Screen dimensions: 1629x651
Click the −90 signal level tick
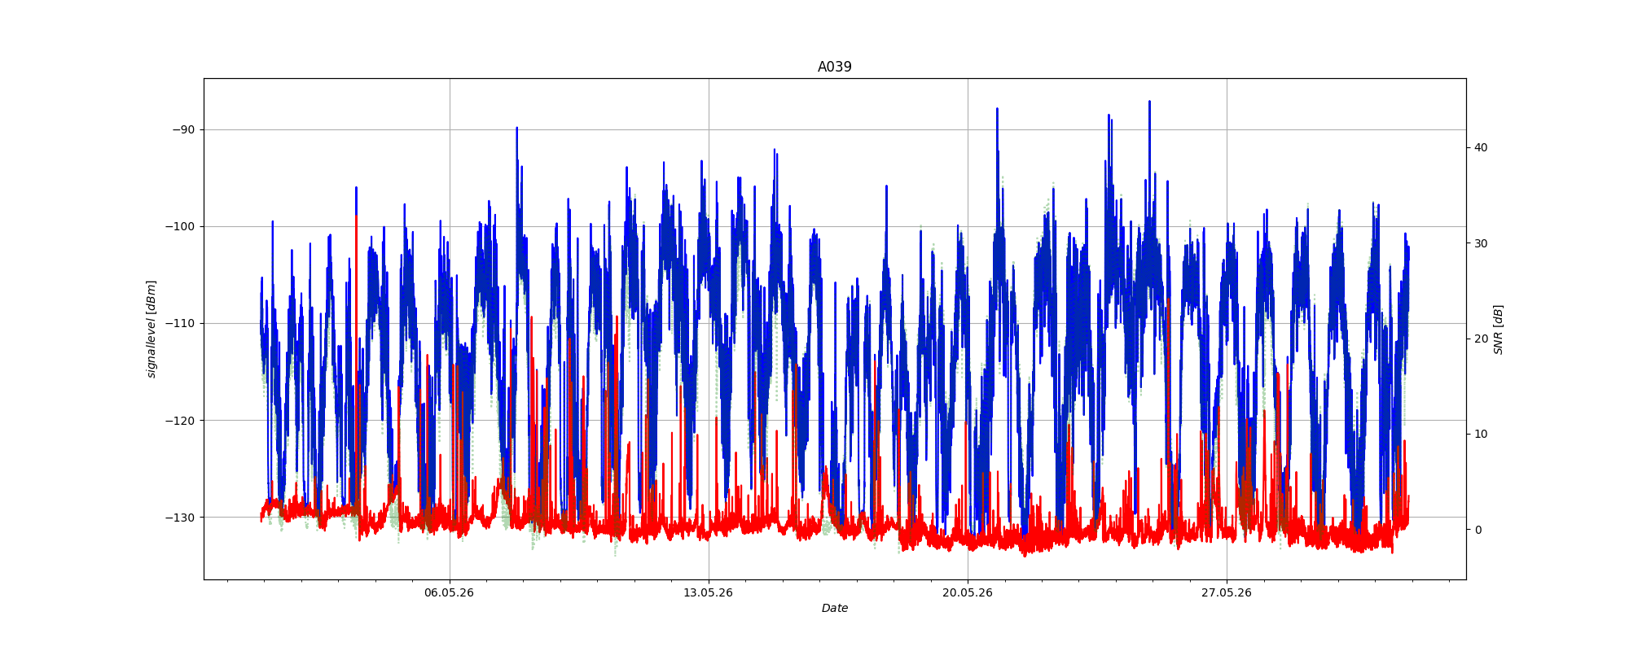pos(183,129)
